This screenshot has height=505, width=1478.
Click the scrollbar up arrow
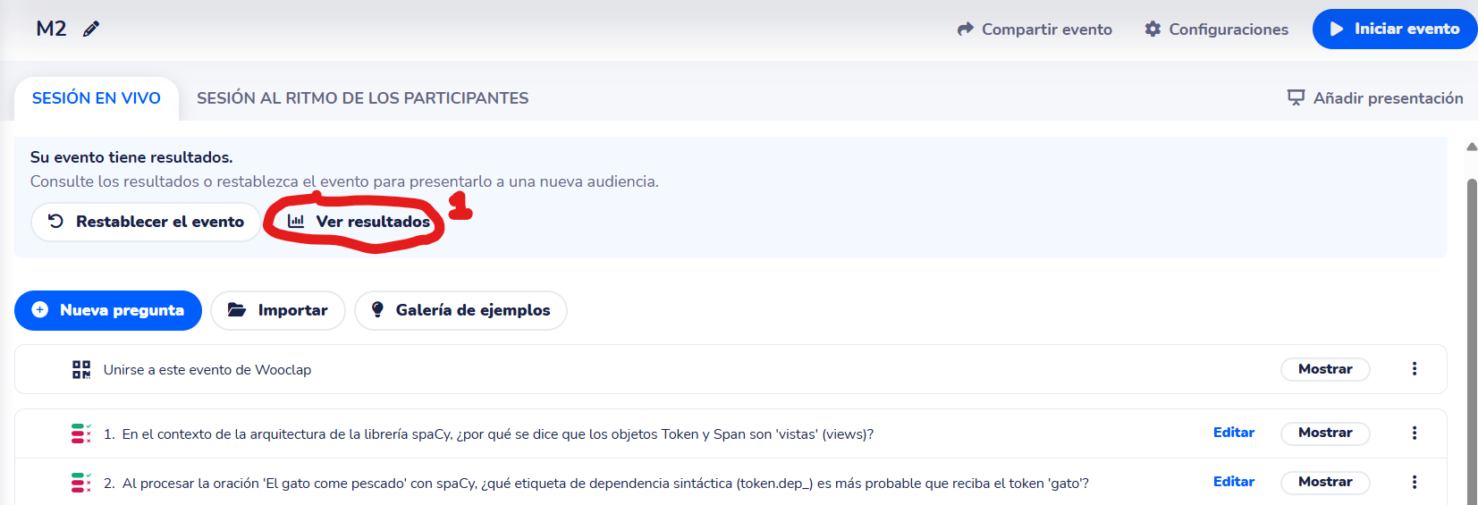pos(1472,147)
